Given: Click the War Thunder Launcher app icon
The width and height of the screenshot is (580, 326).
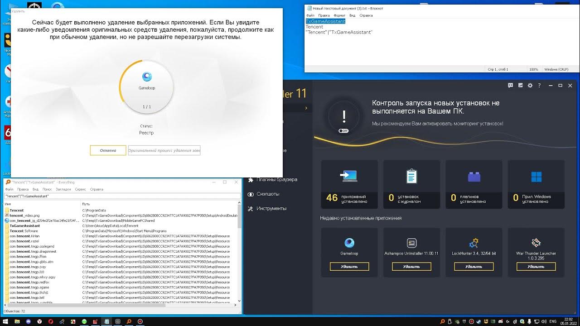Looking at the screenshot, I should [536, 243].
